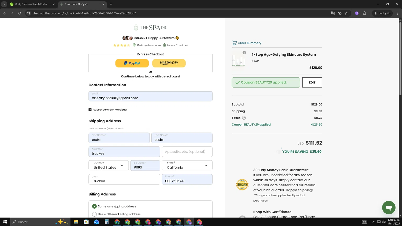Switch to Verify Codes — SimplyCodes tab
This screenshot has height=226, width=402.
tap(31, 4)
